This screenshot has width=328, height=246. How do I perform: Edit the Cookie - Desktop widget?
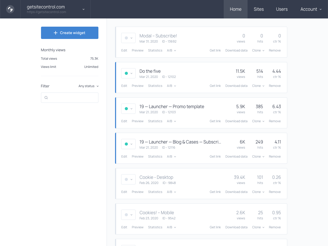pos(124,192)
